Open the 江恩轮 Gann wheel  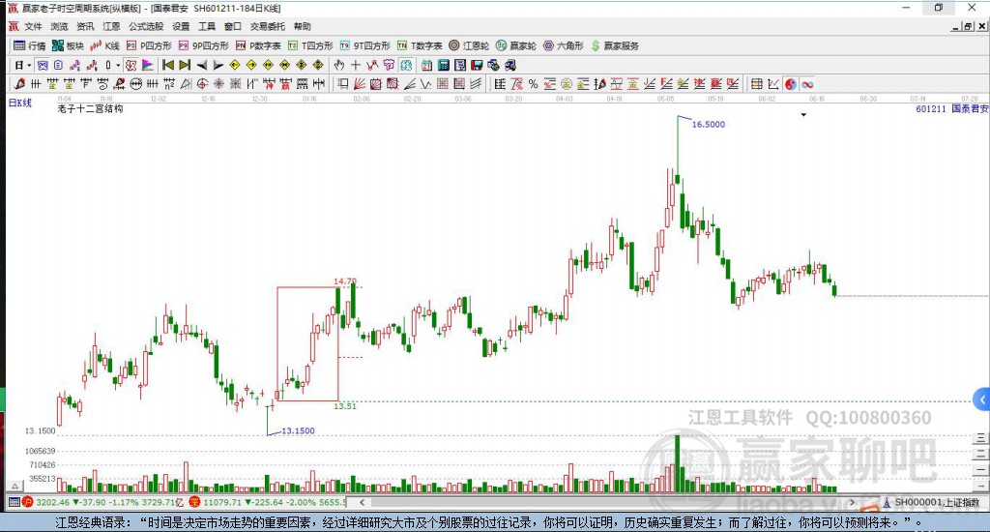(x=469, y=45)
